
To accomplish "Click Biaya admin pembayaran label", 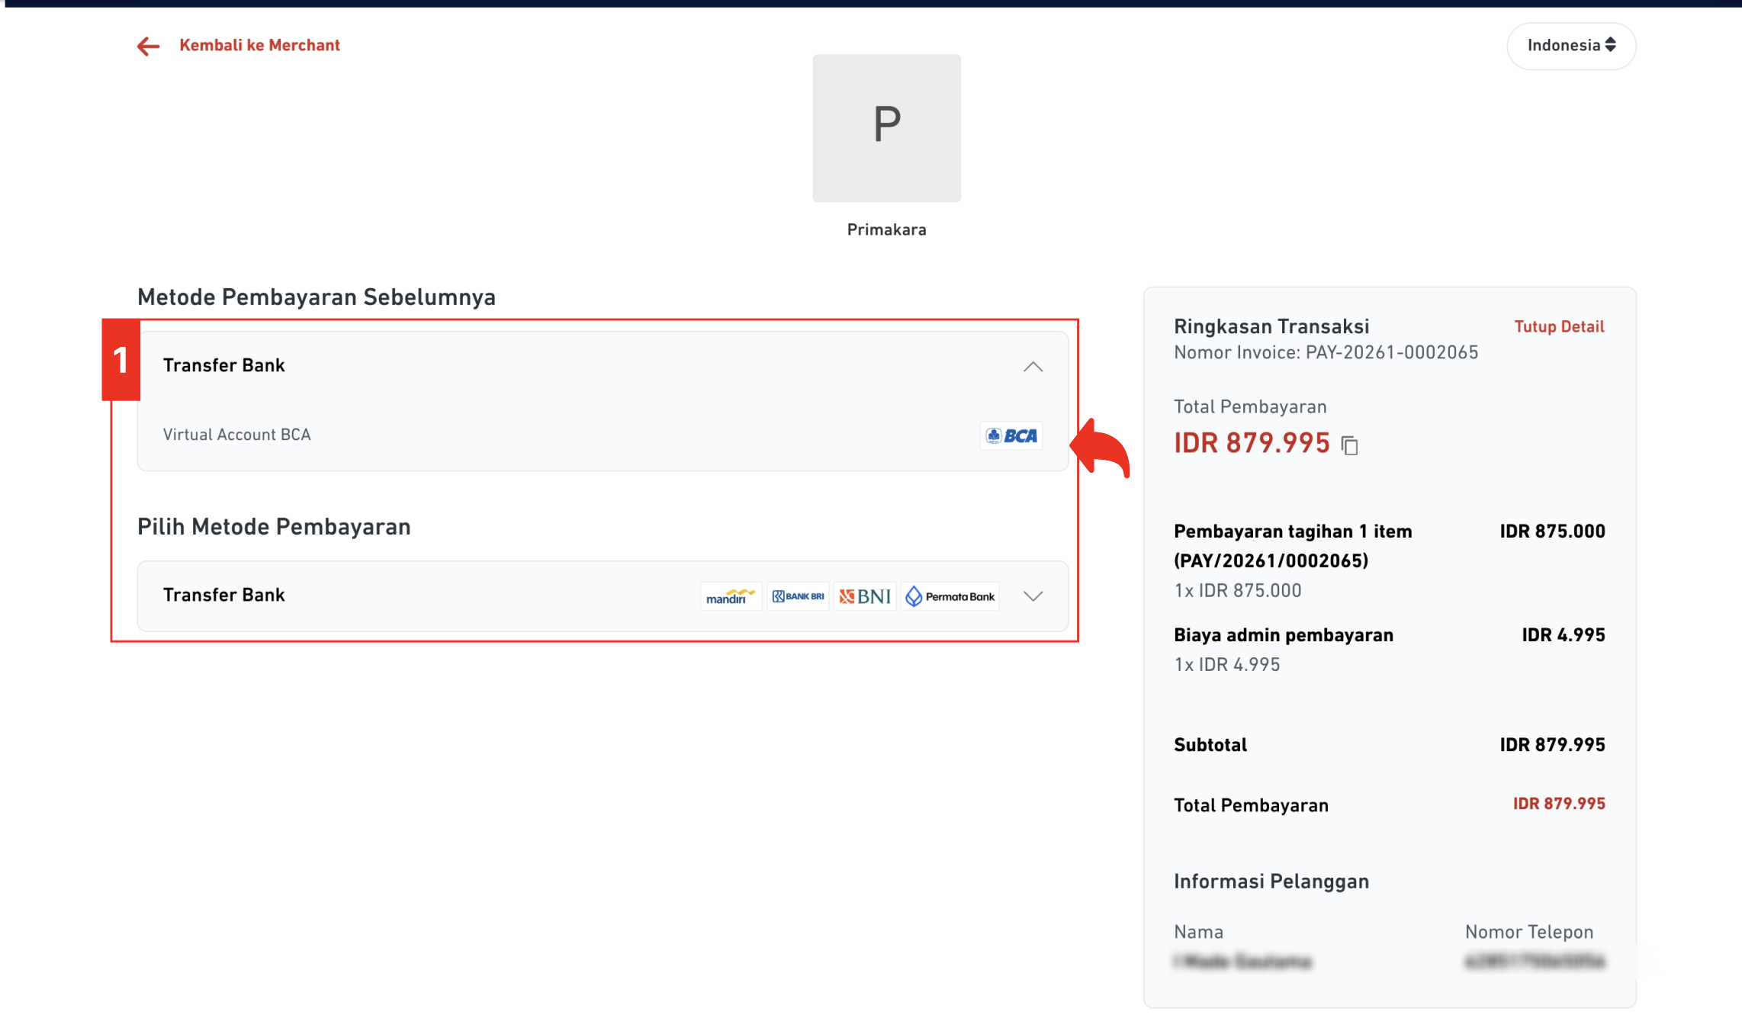I will [x=1284, y=635].
